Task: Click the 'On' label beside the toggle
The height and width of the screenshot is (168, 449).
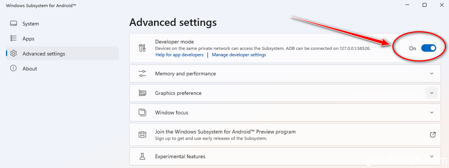Action: pyautogui.click(x=412, y=49)
